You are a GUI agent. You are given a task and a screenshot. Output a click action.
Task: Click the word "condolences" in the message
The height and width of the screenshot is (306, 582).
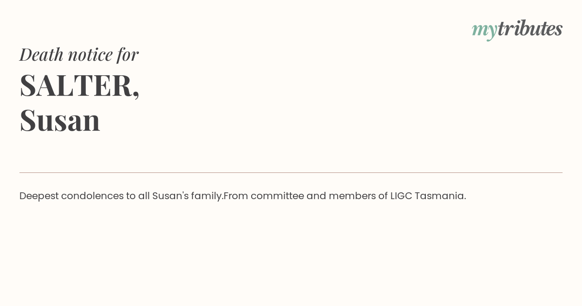[92, 196]
